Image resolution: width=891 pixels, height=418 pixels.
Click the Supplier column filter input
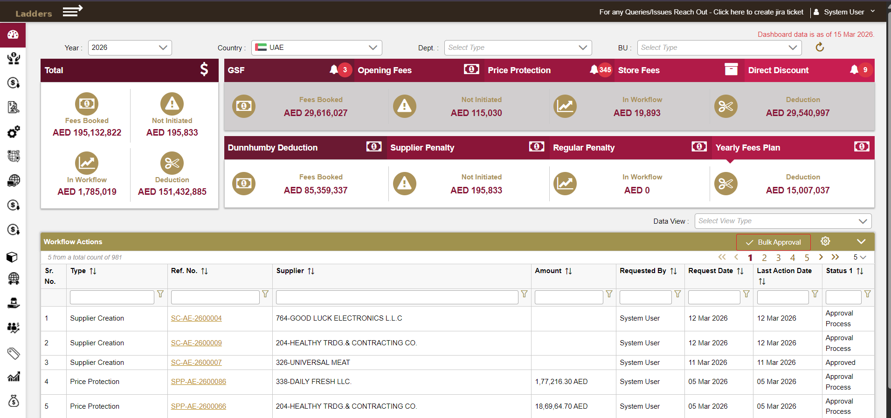pyautogui.click(x=397, y=297)
